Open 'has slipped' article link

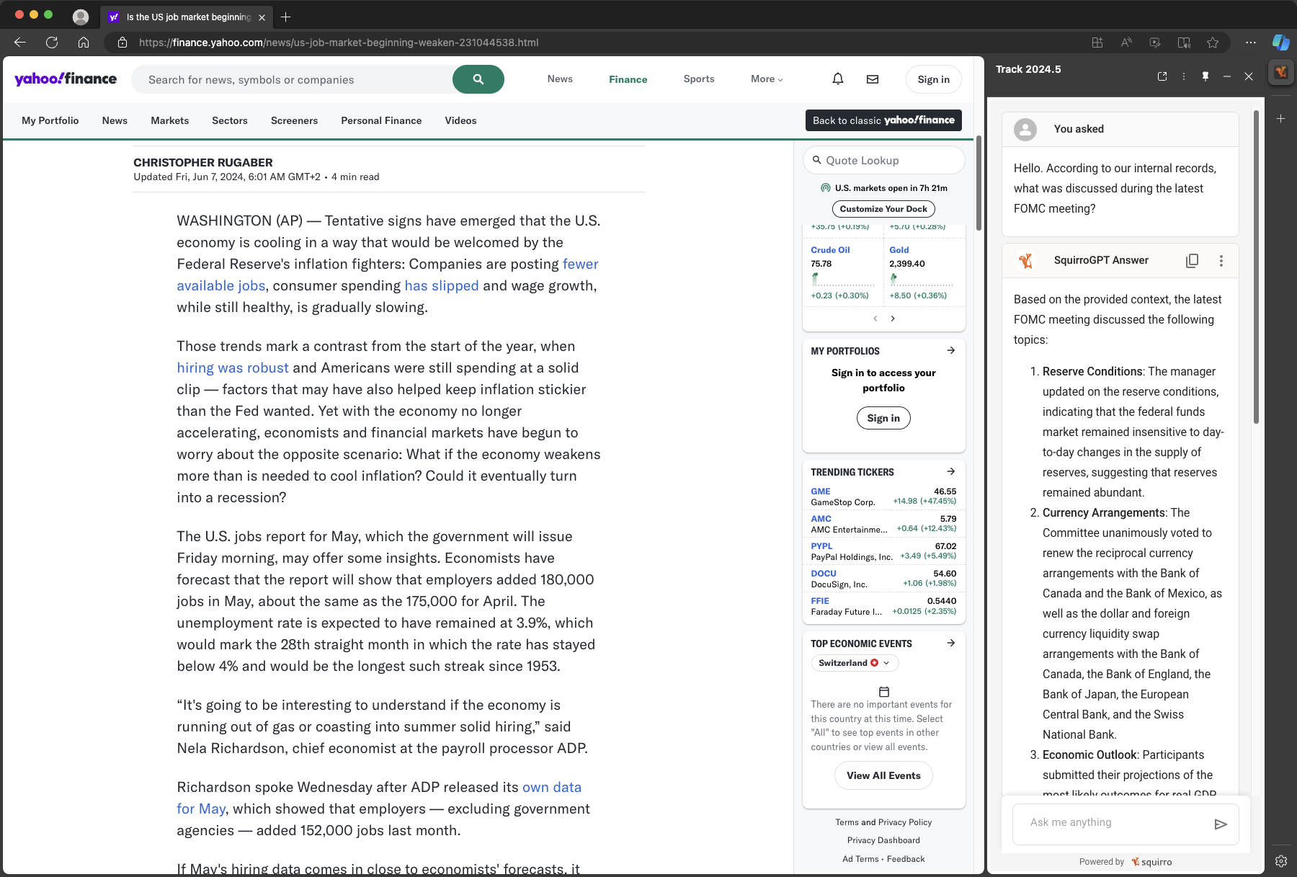point(441,285)
